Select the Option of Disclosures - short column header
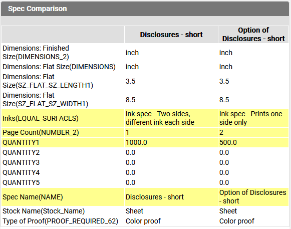Image resolution: width=291 pixels, height=229 pixels. click(x=253, y=35)
